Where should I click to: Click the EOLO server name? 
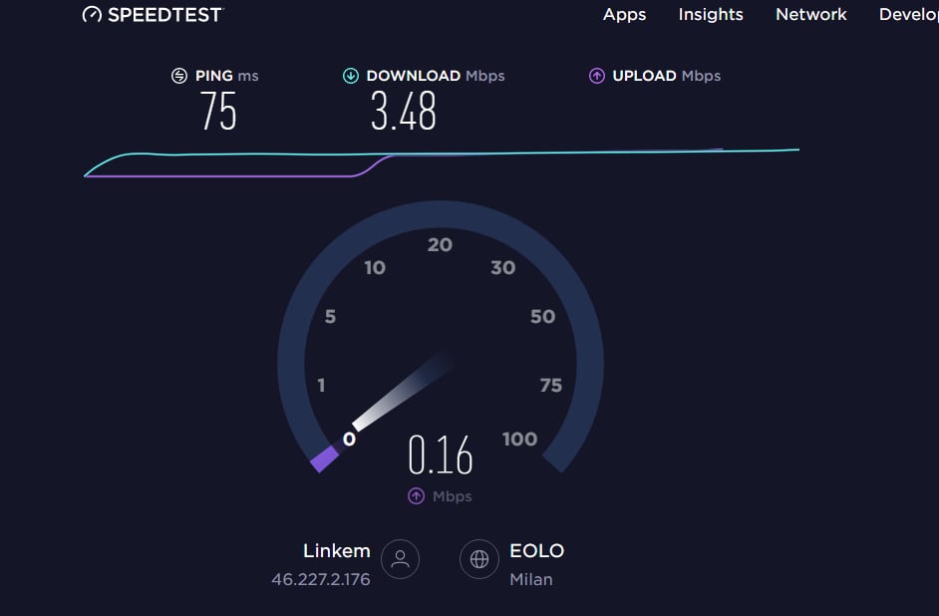click(536, 551)
